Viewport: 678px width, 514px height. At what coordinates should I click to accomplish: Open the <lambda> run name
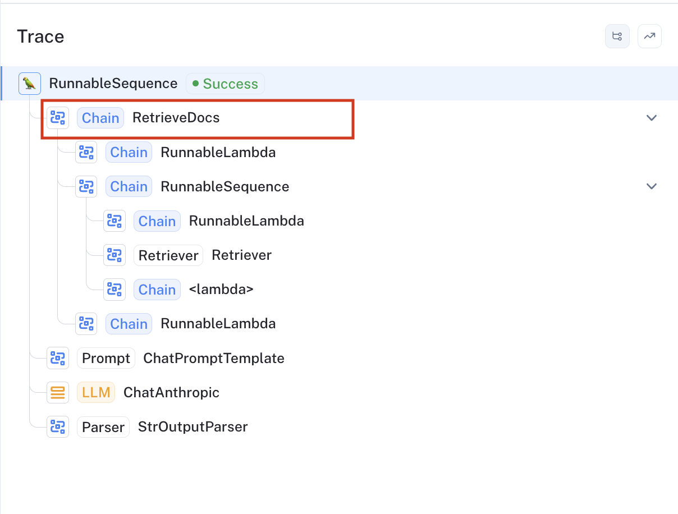tap(221, 290)
